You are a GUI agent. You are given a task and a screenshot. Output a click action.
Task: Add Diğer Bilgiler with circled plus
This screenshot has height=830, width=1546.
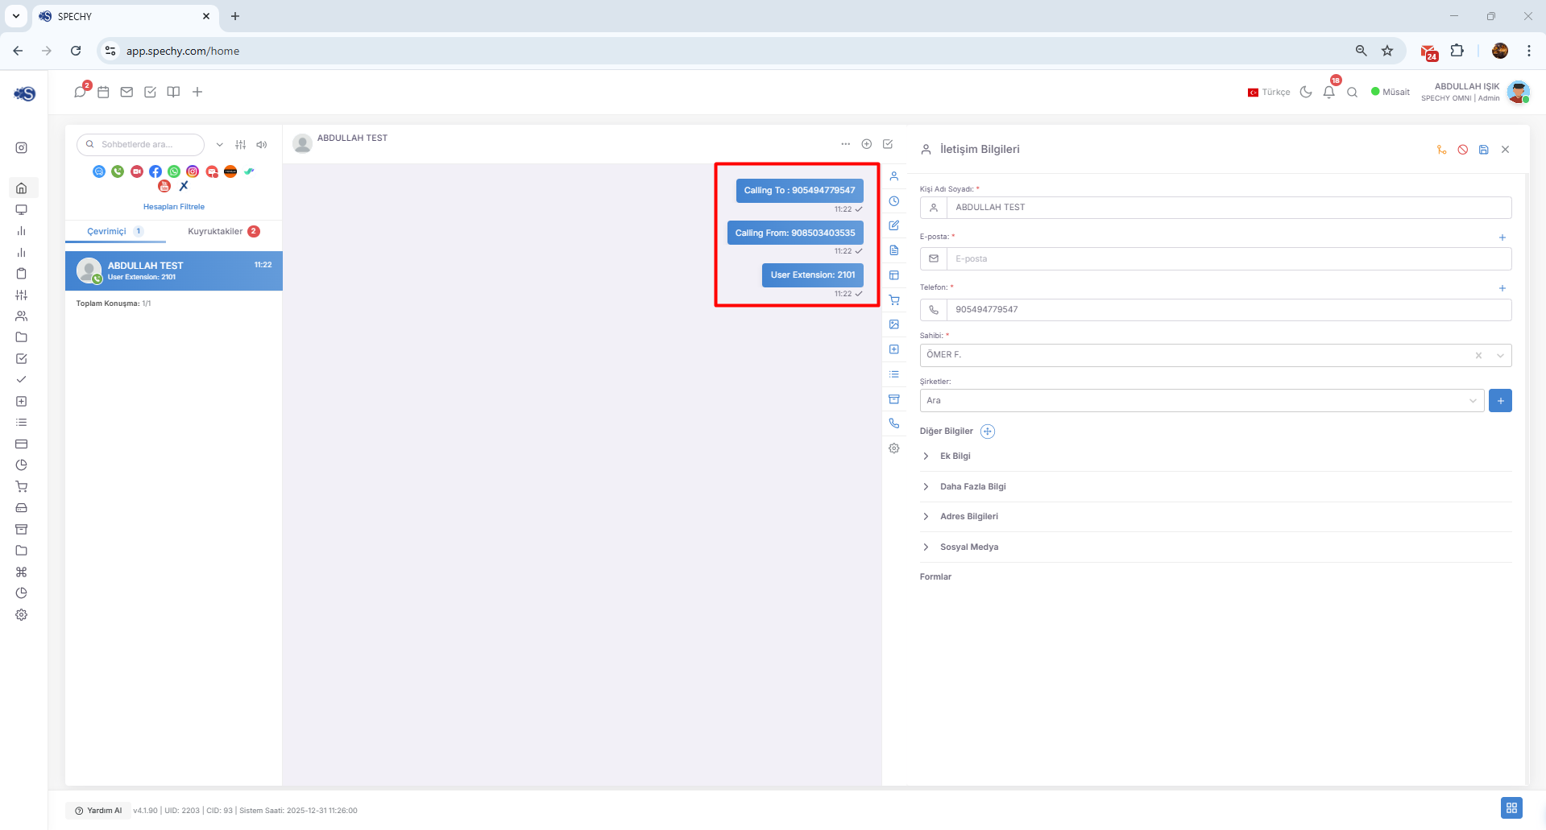[988, 432]
